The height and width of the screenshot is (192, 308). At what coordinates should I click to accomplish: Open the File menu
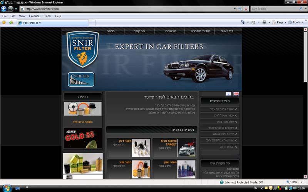click(4, 16)
